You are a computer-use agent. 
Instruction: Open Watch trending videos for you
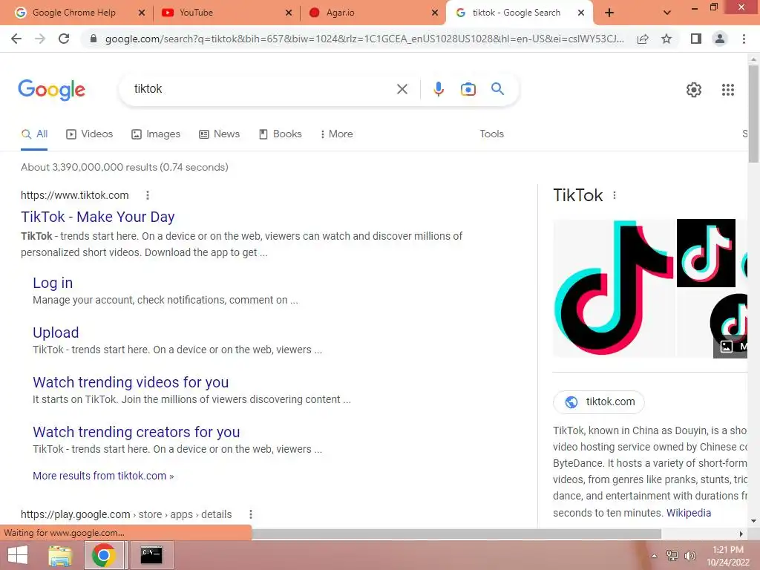click(131, 382)
